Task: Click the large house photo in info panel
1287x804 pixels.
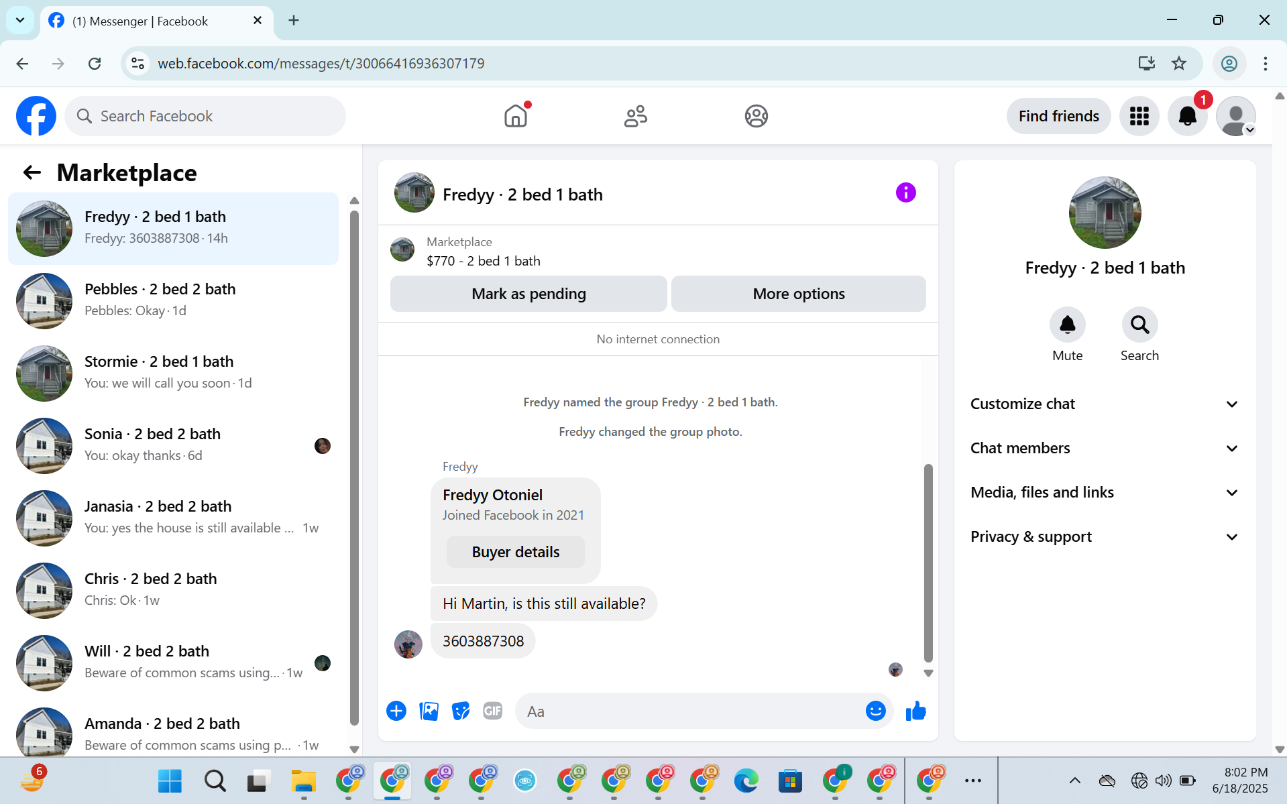Action: coord(1105,213)
